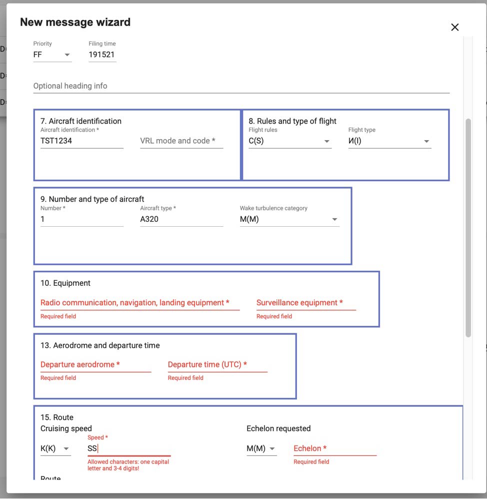The width and height of the screenshot is (487, 499).
Task: Click the Speed field containing SS
Action: (x=128, y=449)
